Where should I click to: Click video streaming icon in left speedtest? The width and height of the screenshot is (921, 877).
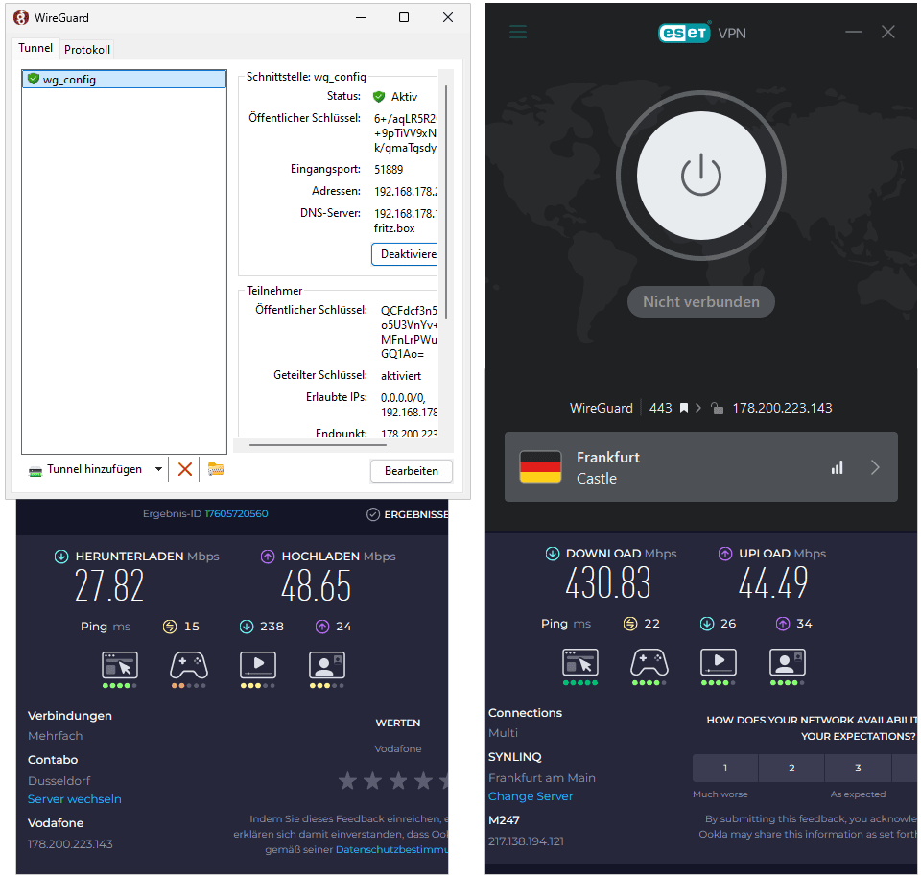(258, 666)
